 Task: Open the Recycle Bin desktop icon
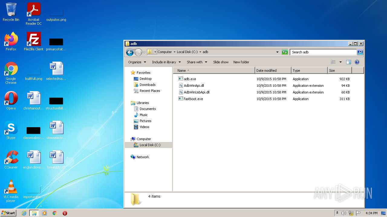point(11,12)
